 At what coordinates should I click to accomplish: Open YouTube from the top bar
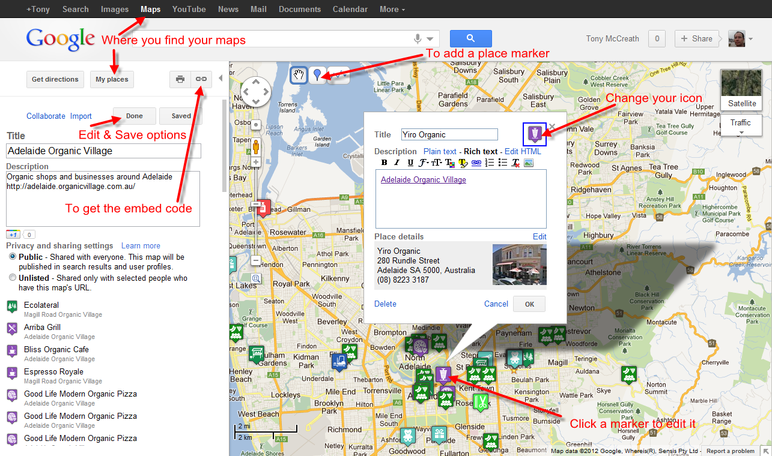[x=189, y=9]
